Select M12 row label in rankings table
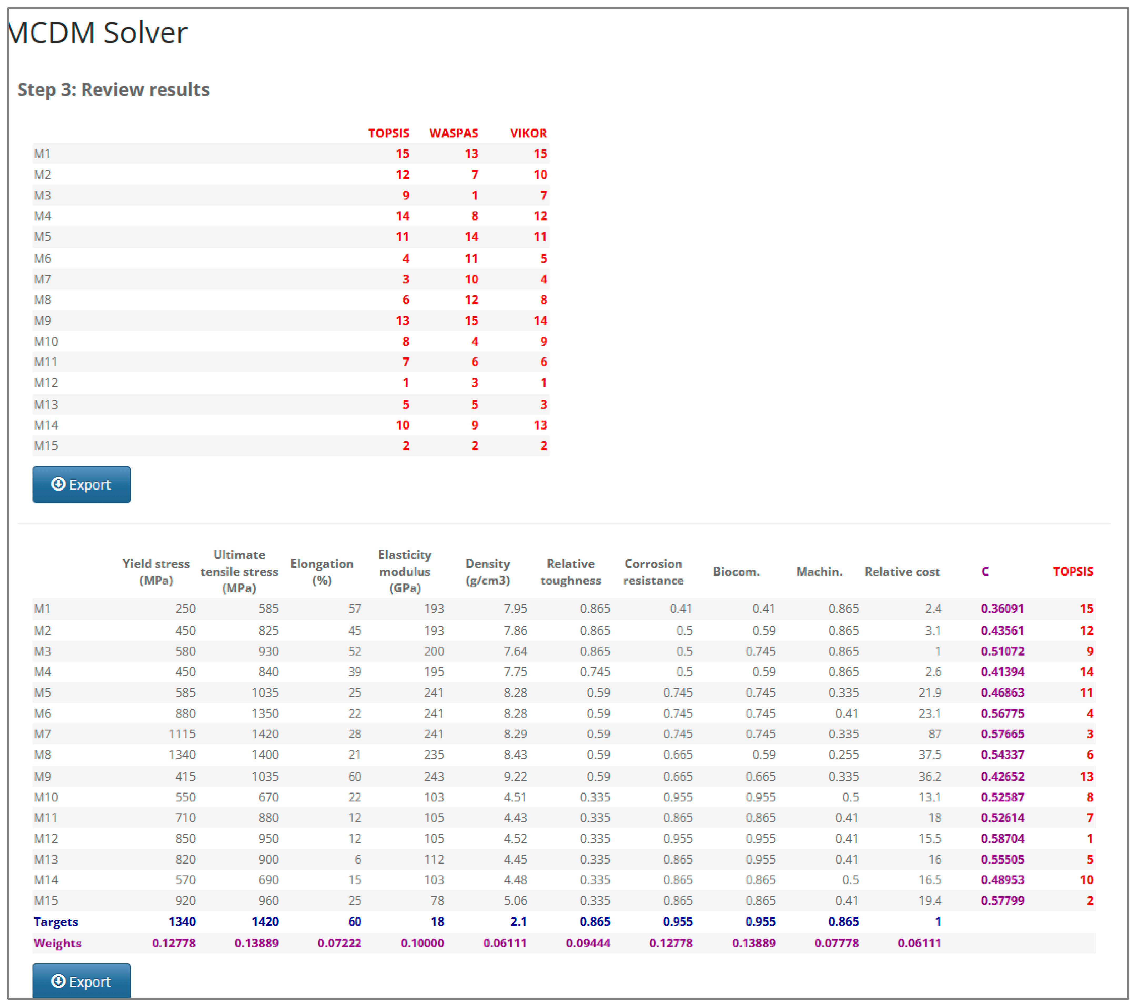The height and width of the screenshot is (1008, 1138). (46, 383)
